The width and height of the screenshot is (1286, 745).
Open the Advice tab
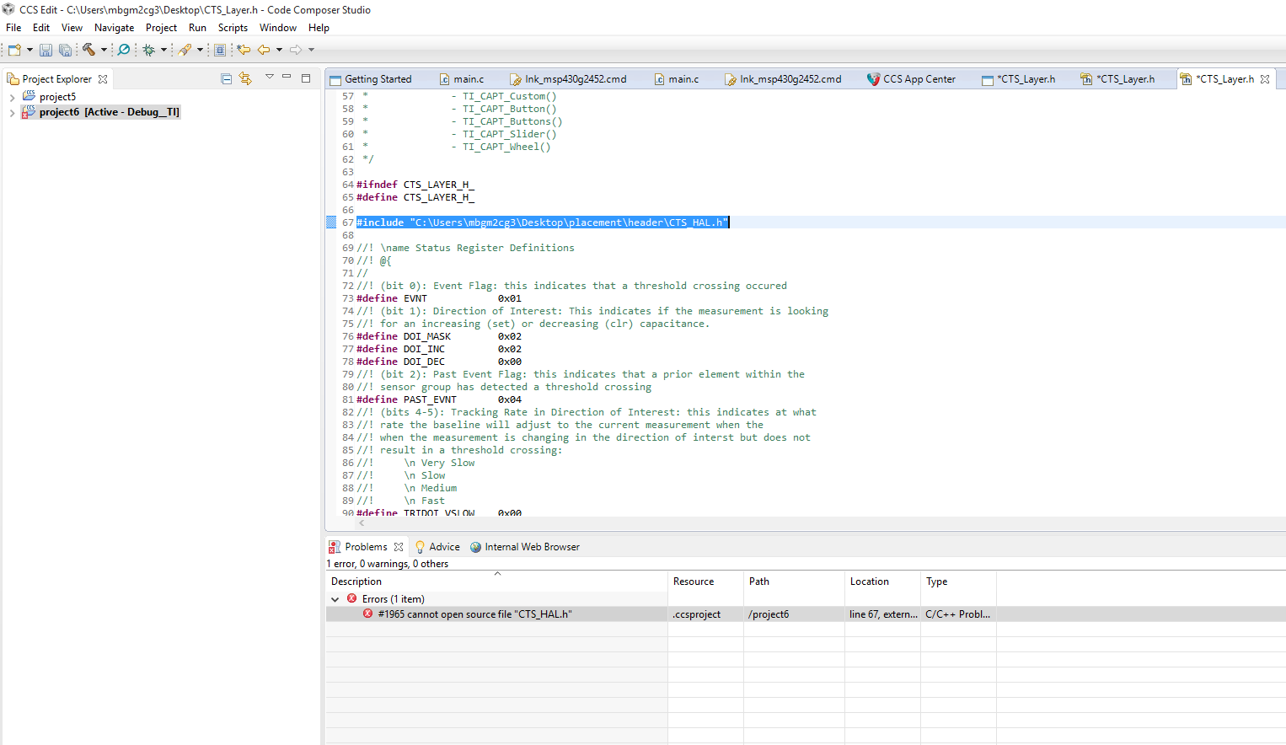(x=438, y=547)
